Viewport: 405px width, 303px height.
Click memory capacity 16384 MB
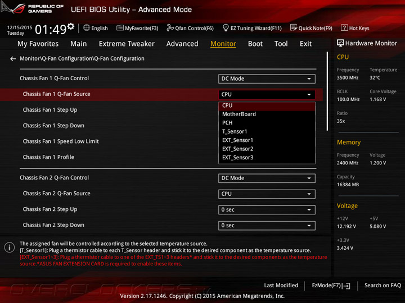pos(348,185)
